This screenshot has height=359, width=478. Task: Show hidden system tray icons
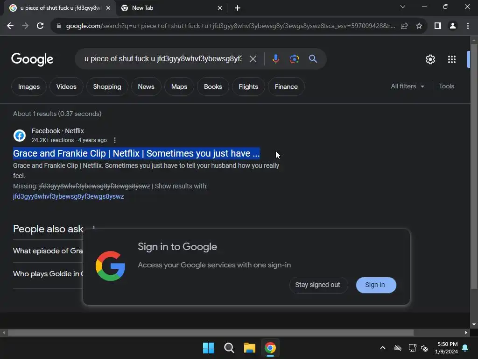[x=383, y=348]
